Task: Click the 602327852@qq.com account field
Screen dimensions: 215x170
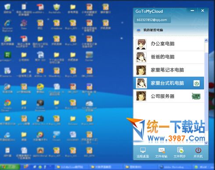Action: pos(152,20)
